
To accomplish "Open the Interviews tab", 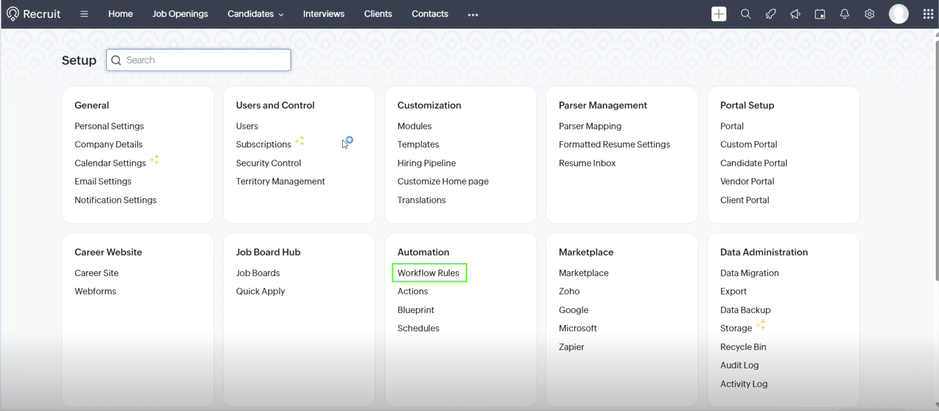I will [323, 14].
